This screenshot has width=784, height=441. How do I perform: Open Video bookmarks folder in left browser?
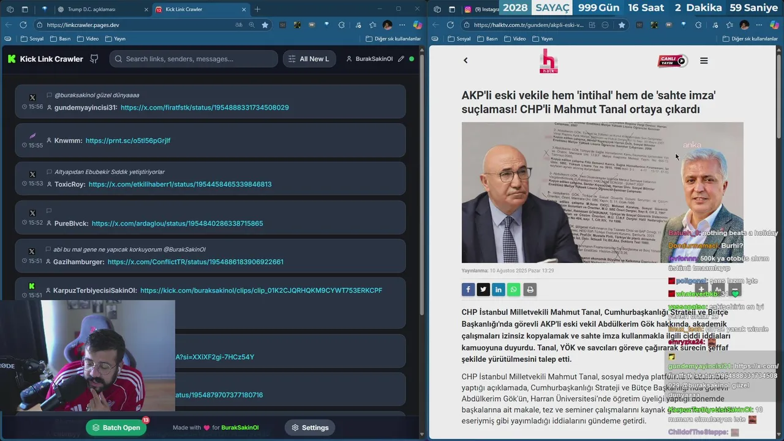tap(88, 39)
